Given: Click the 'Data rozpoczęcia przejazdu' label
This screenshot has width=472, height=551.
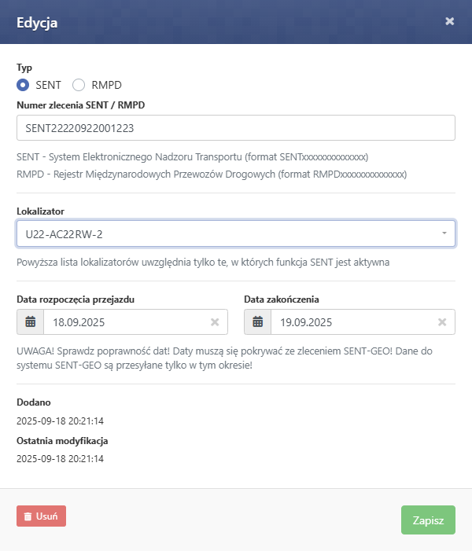Looking at the screenshot, I should (76, 299).
